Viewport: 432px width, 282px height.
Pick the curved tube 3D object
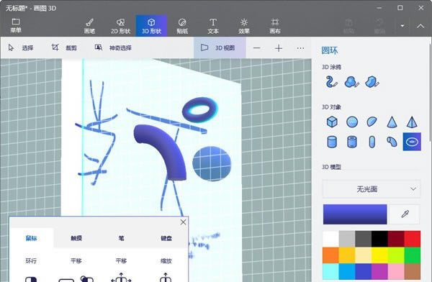click(x=392, y=142)
